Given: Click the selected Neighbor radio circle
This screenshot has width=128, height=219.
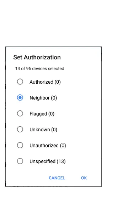Looking at the screenshot, I should 20,98.
